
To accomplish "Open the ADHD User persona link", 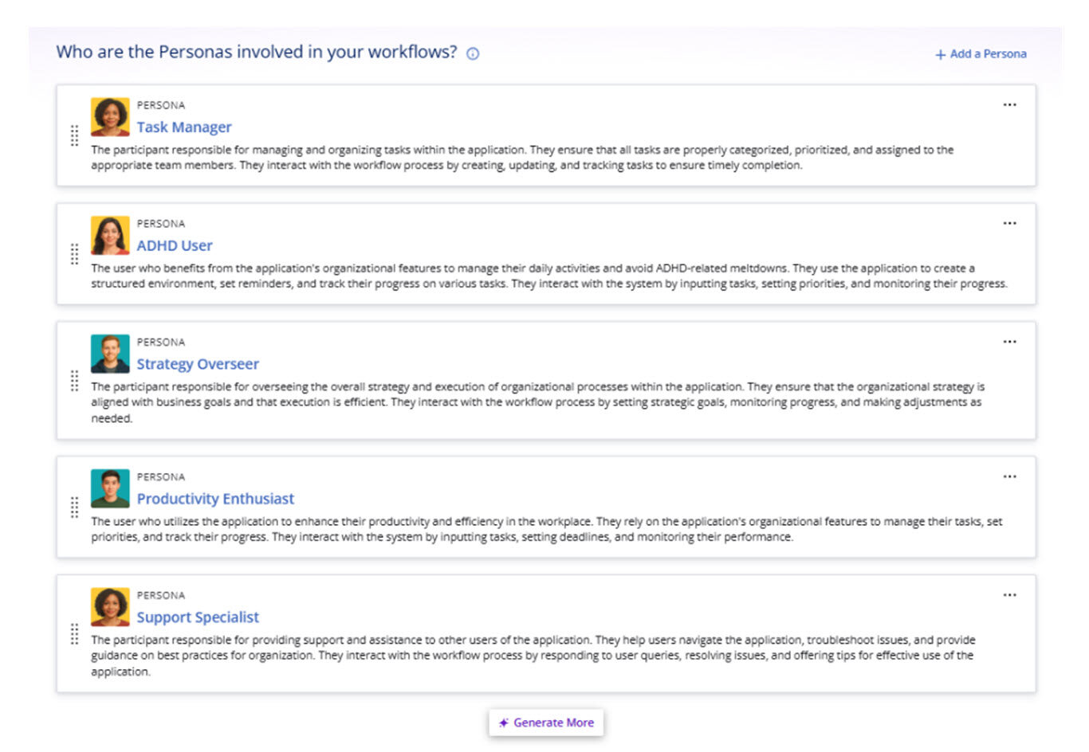I will [x=175, y=246].
